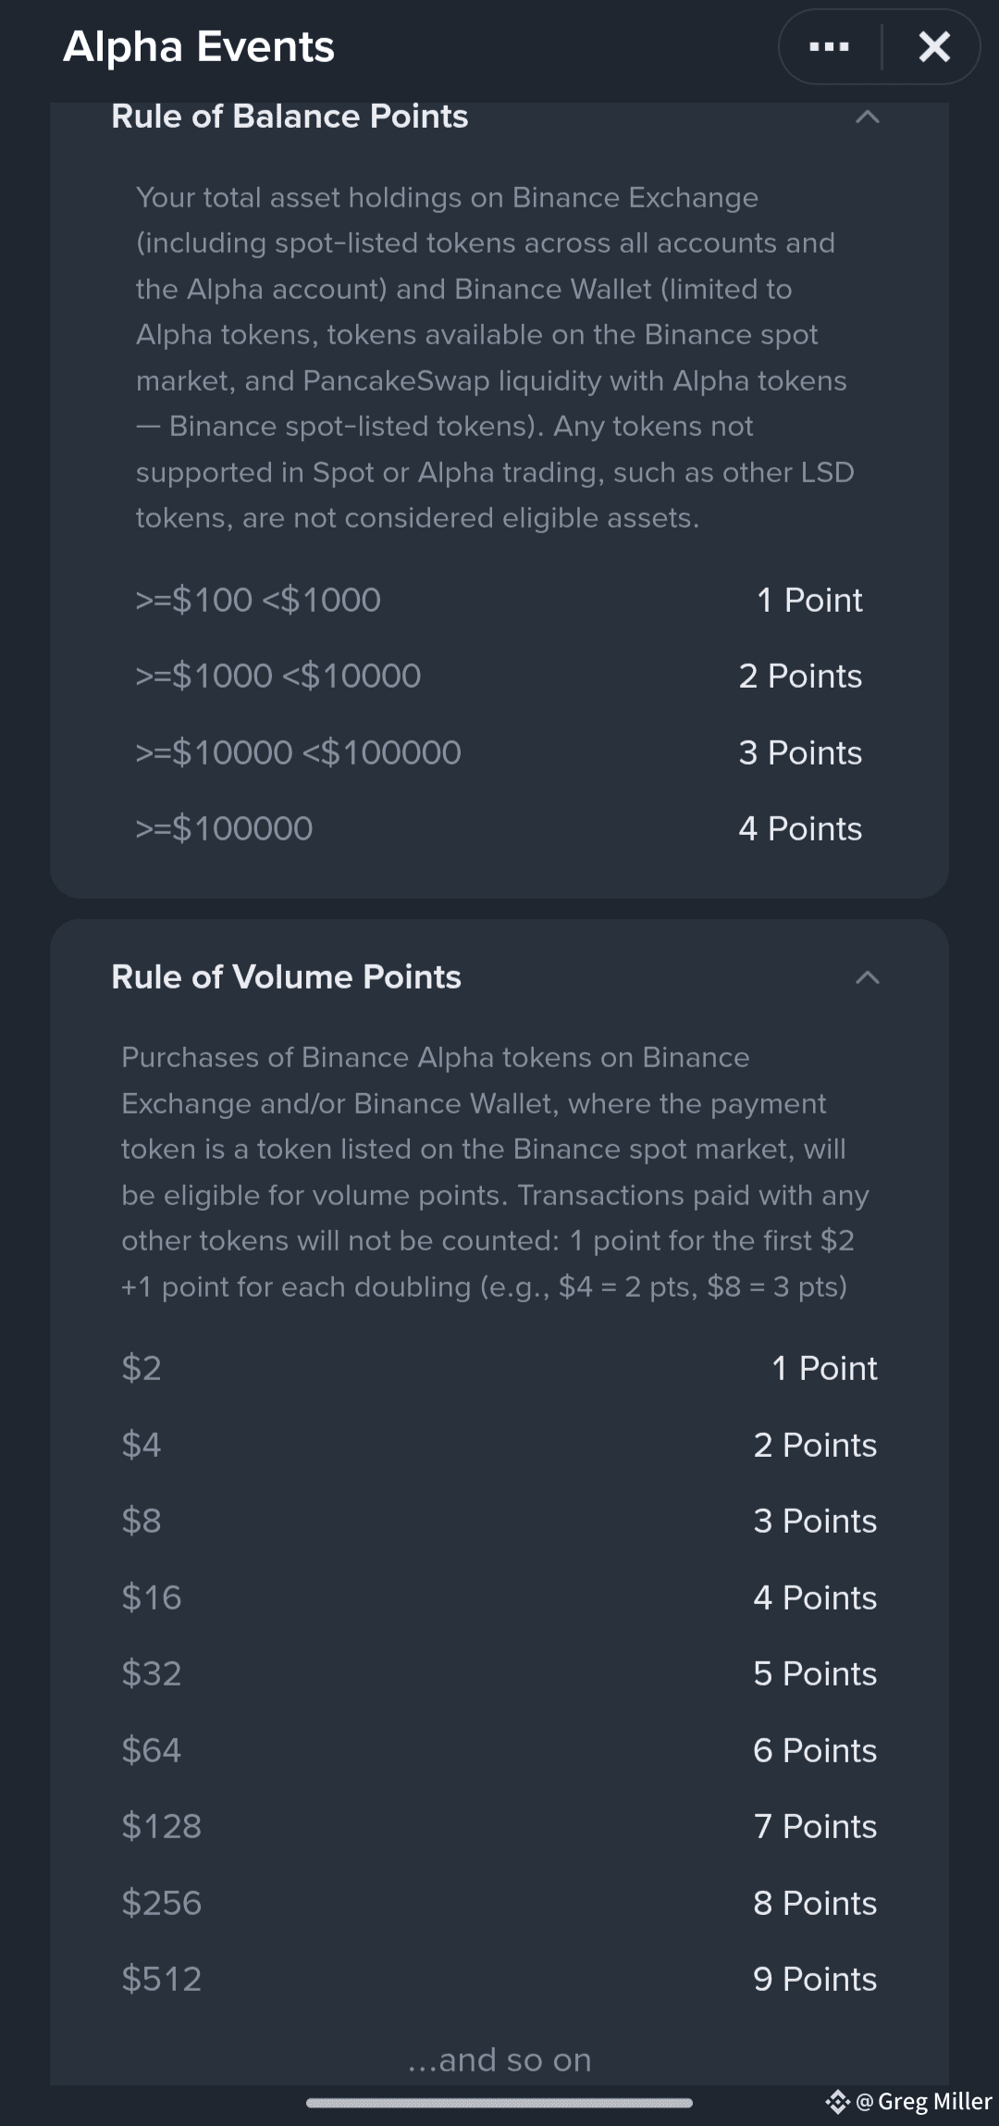
Task: Select the >=$10000 <$100000 balance tier
Action: (499, 752)
